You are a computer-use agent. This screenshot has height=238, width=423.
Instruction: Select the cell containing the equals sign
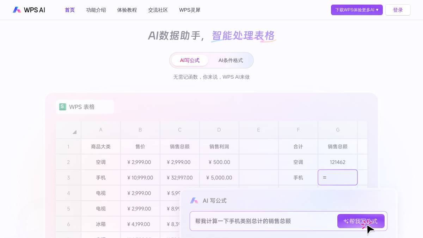tap(337, 177)
